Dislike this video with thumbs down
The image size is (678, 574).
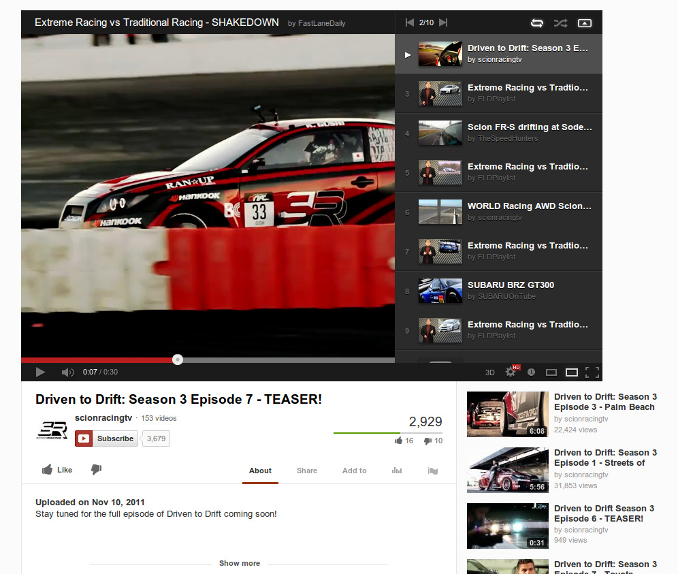click(x=97, y=469)
